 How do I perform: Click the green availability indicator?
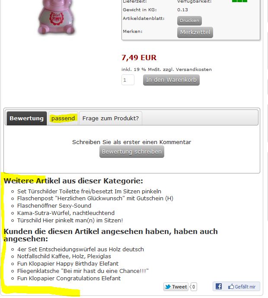(240, 1)
